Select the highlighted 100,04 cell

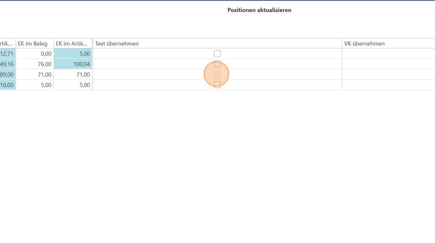pyautogui.click(x=73, y=64)
